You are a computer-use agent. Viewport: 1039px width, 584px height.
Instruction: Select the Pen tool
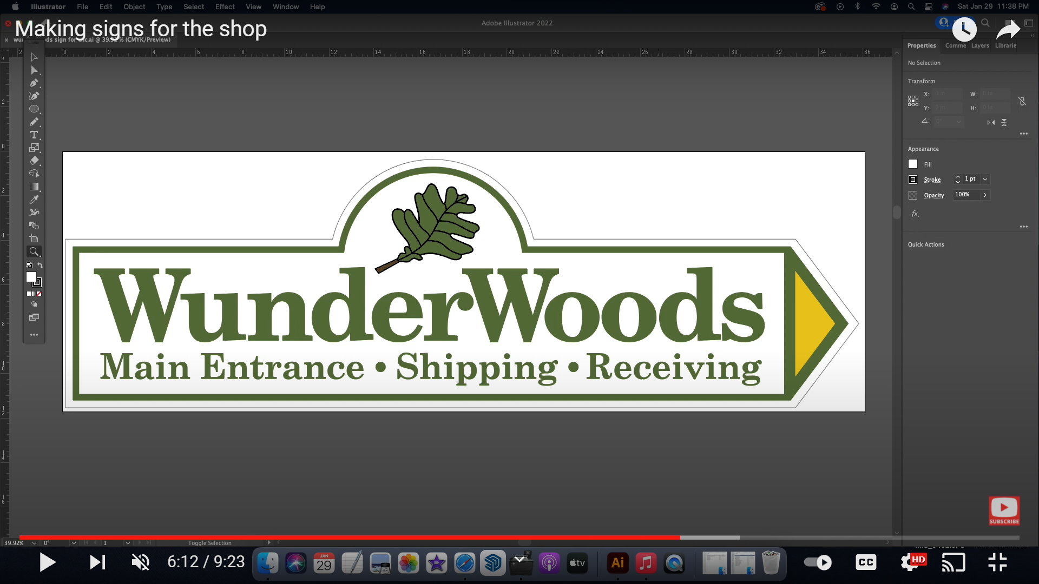[x=34, y=83]
